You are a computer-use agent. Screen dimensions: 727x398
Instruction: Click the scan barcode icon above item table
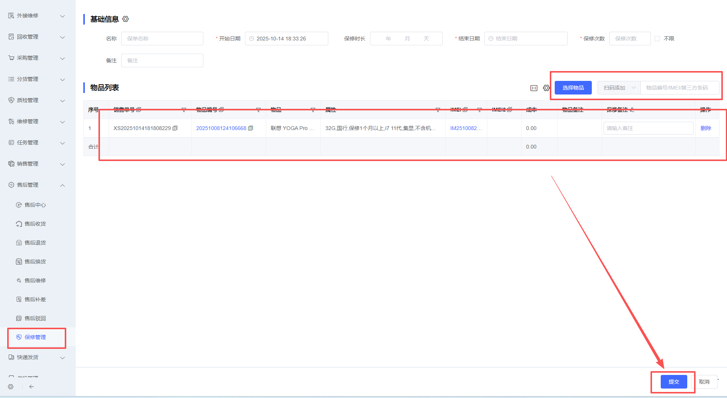click(x=534, y=88)
